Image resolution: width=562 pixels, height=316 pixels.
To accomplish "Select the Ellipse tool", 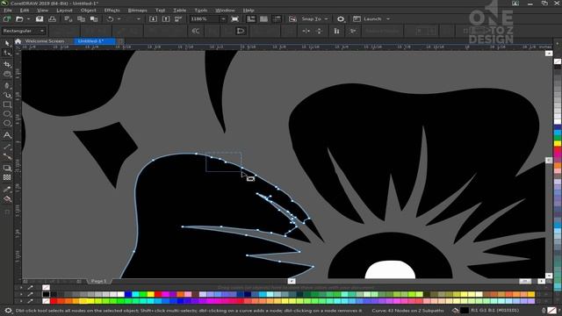I will [x=7, y=114].
